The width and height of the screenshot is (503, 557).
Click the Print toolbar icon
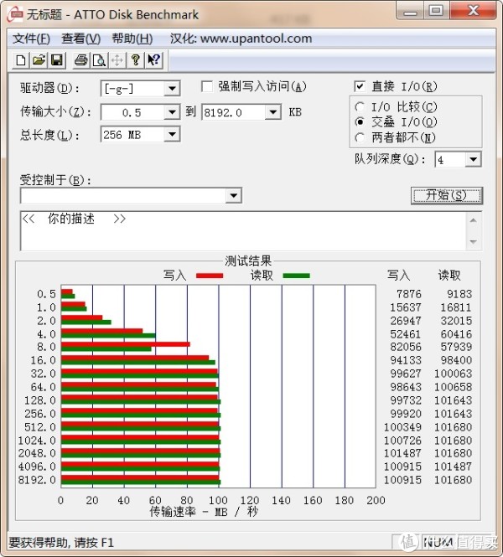[81, 60]
